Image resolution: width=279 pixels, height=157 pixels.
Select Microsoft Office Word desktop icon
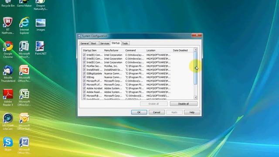click(x=24, y=145)
